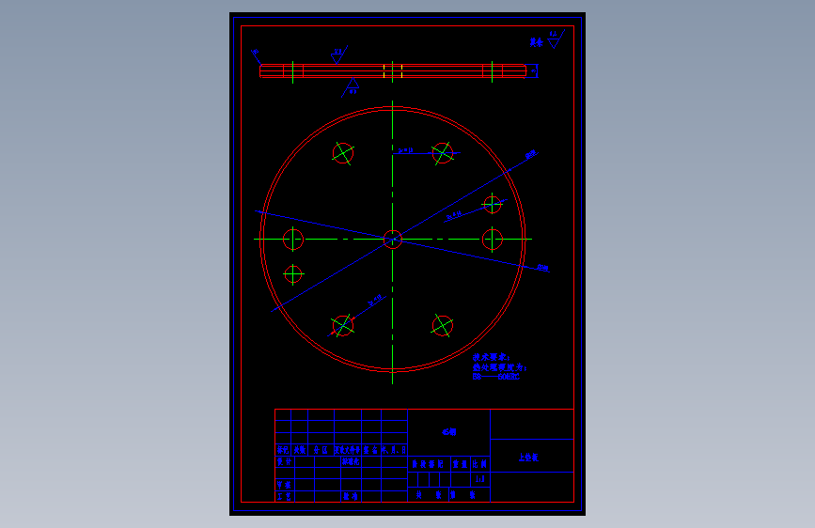Click the 比例 header cell
The width and height of the screenshot is (815, 528).
click(480, 464)
